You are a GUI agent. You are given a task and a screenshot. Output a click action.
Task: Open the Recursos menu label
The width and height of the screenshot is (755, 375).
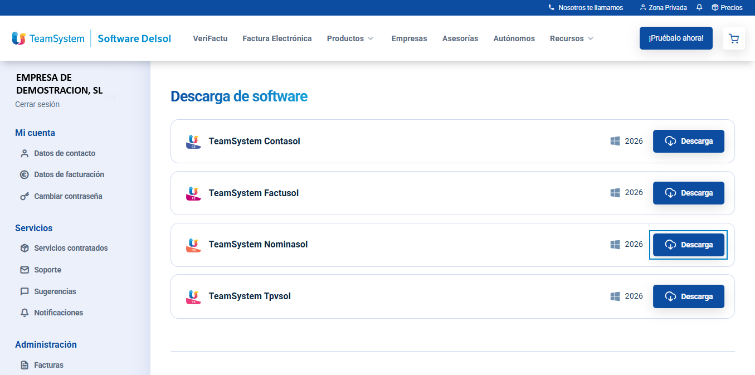click(567, 38)
